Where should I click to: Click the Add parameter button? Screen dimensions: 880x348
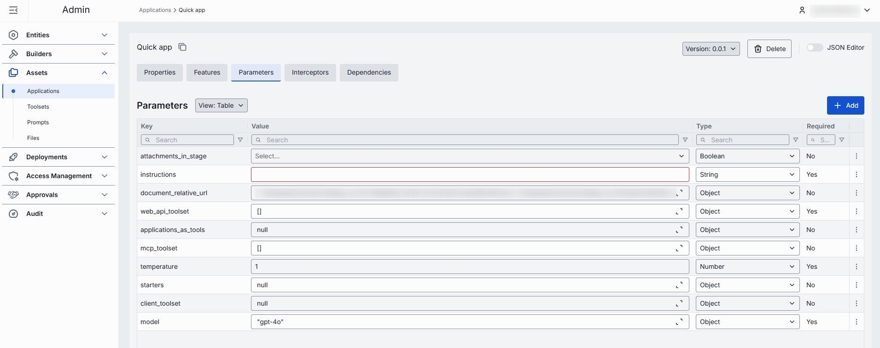845,105
